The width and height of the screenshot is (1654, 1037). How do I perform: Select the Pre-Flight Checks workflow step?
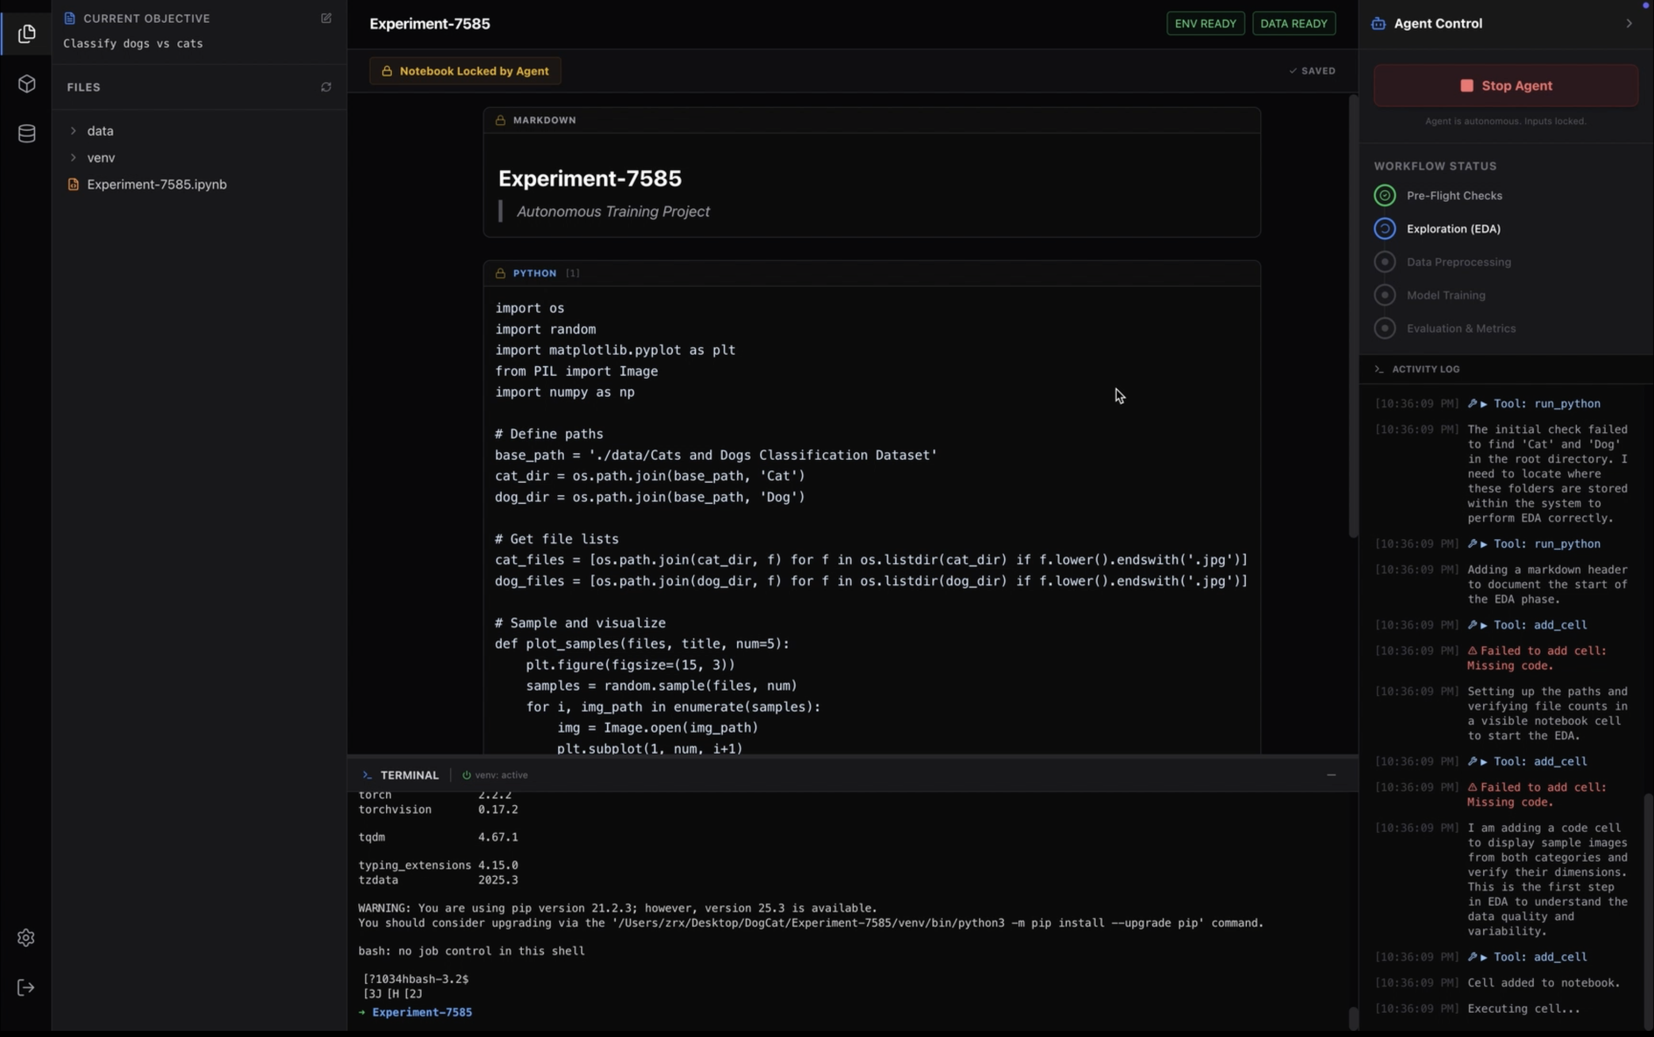(x=1454, y=196)
